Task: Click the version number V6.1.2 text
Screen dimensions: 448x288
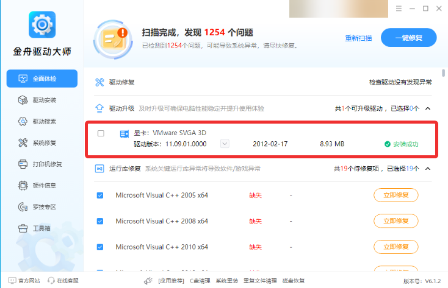Action: 433,281
